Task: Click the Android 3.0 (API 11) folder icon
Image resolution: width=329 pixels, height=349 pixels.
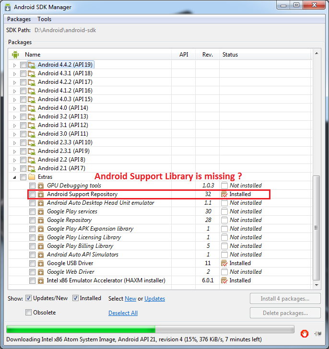Action: (31, 134)
